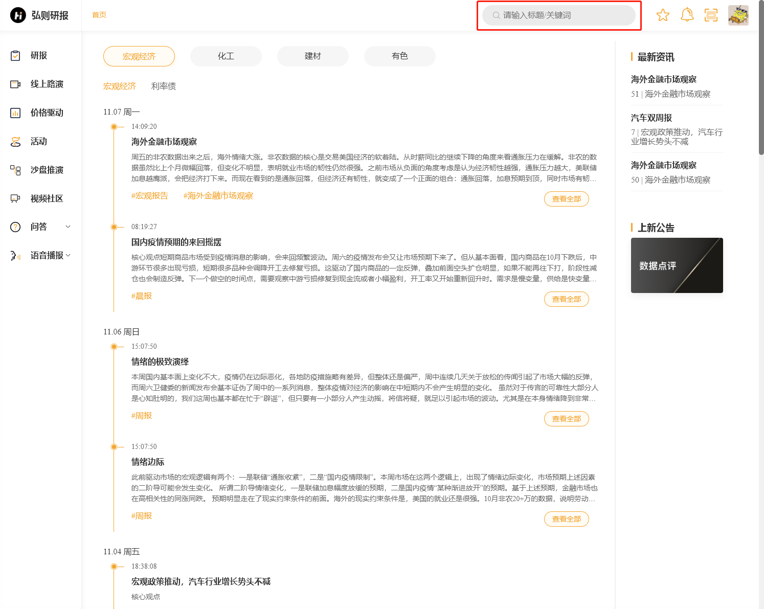Open the 活动 icon in sidebar
Image resolution: width=764 pixels, height=609 pixels.
tap(16, 142)
